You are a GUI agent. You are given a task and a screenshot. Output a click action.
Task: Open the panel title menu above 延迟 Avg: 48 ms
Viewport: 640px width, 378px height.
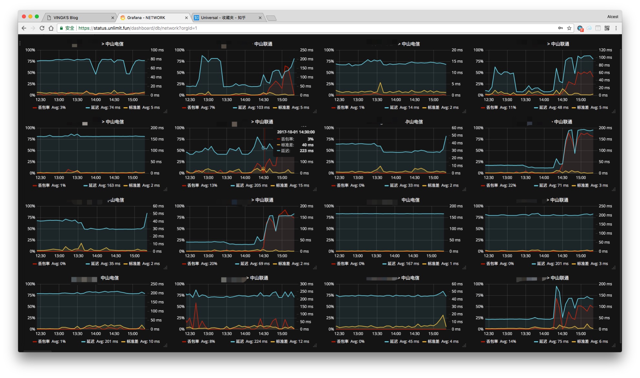click(558, 44)
